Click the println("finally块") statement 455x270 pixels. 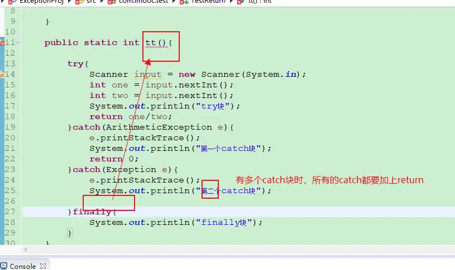coord(176,222)
